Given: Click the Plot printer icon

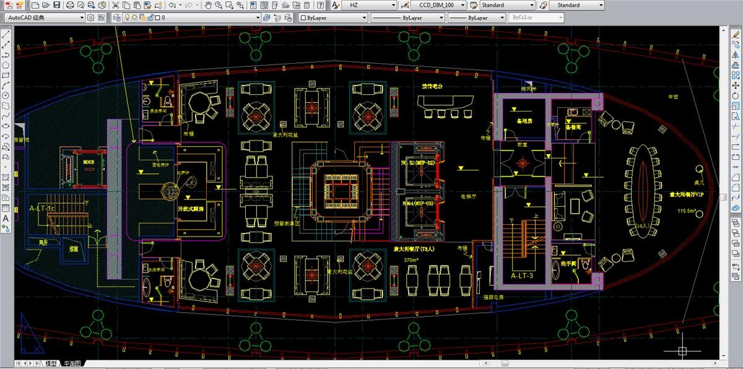Looking at the screenshot, I should pos(71,5).
